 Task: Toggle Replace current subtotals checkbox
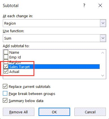pyautogui.click(x=5, y=86)
